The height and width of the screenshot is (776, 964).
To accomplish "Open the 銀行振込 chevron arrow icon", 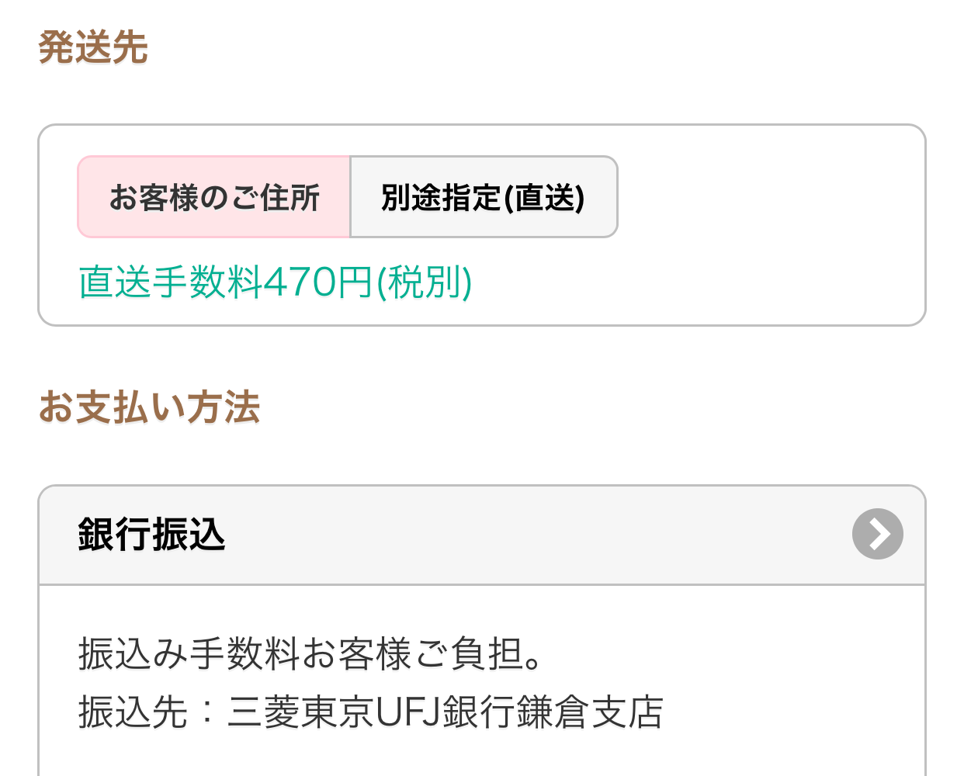I will tap(877, 534).
